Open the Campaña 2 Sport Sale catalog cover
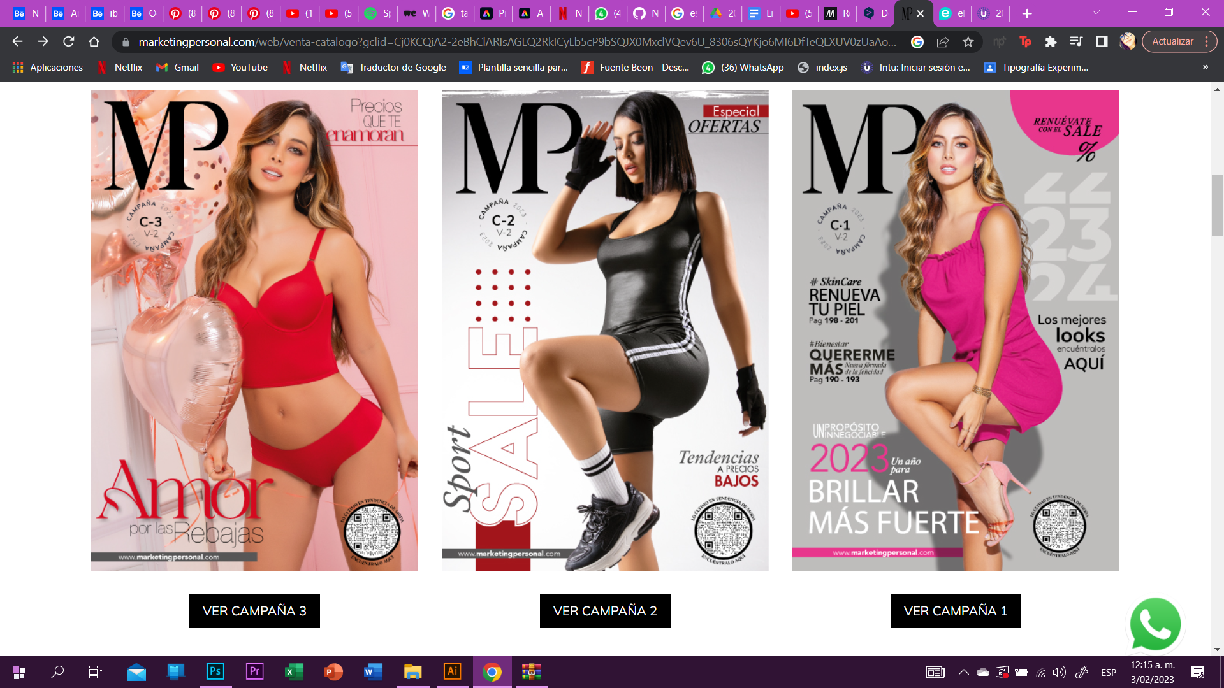Screen dimensions: 1224x688 point(604,330)
